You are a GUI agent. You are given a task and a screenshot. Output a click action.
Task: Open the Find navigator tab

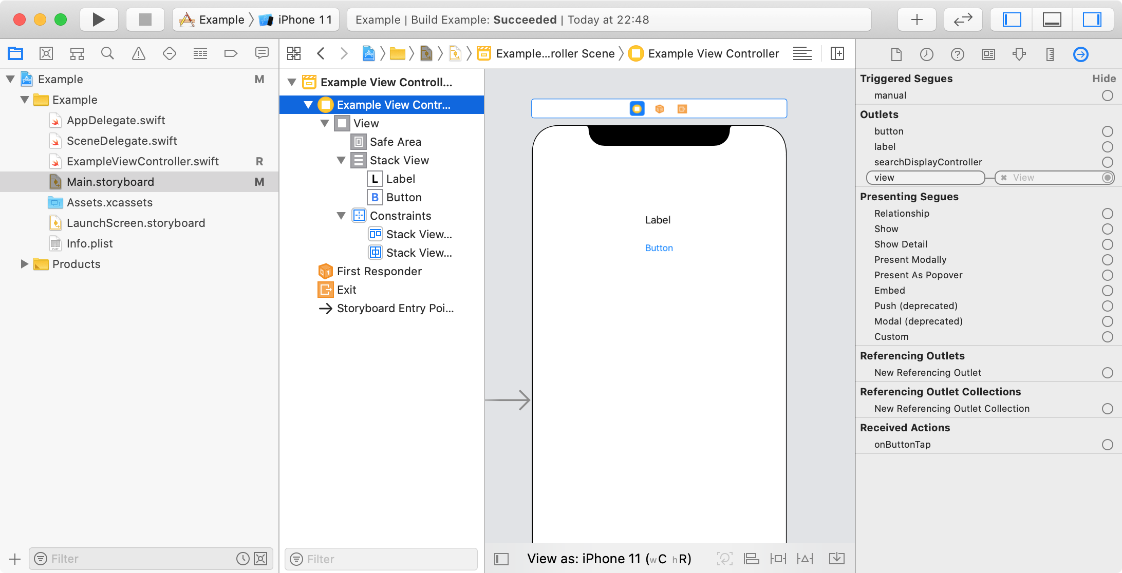pos(107,53)
